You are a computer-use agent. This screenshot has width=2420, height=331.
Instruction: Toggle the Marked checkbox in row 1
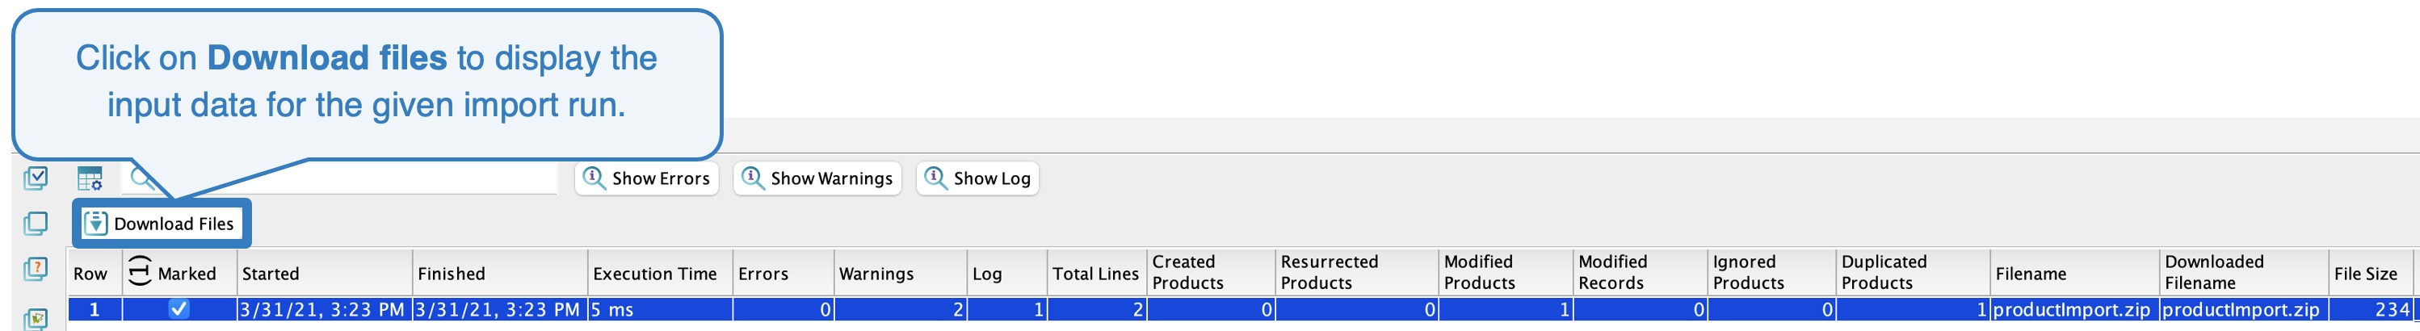pos(179,308)
